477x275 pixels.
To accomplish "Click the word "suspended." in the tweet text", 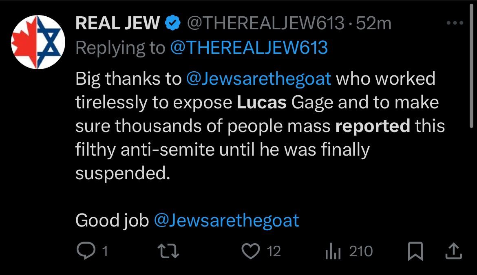I will [122, 174].
